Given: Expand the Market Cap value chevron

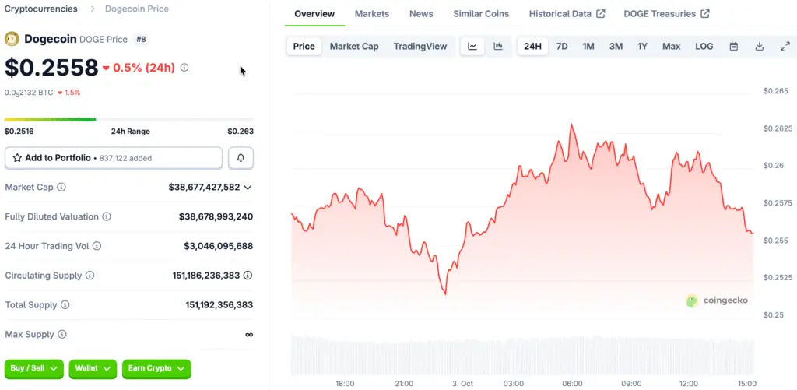Looking at the screenshot, I should point(248,188).
